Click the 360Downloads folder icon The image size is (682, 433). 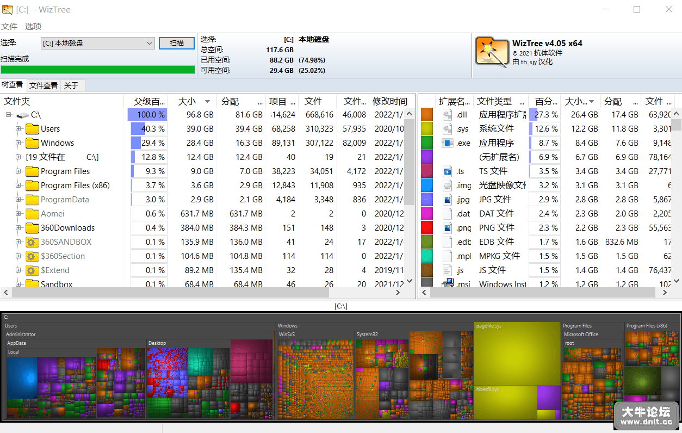coord(32,228)
